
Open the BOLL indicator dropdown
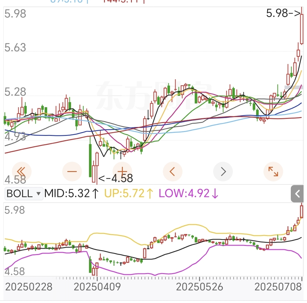tap(24, 194)
